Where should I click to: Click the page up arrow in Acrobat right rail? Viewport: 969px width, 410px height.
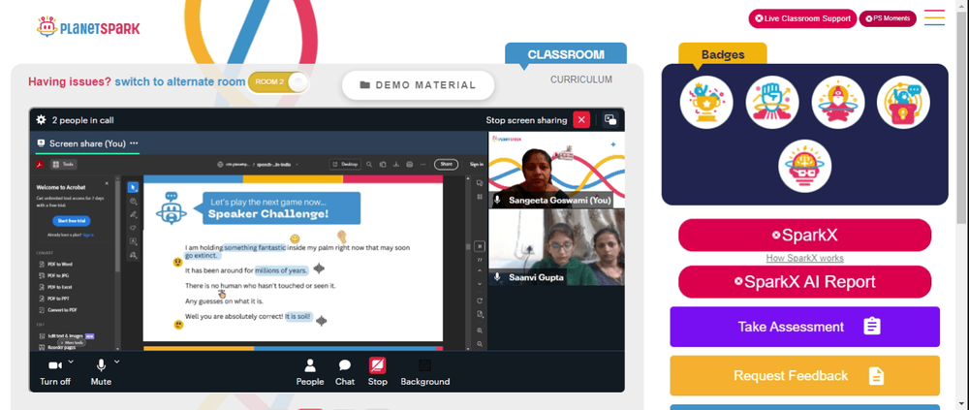click(480, 270)
